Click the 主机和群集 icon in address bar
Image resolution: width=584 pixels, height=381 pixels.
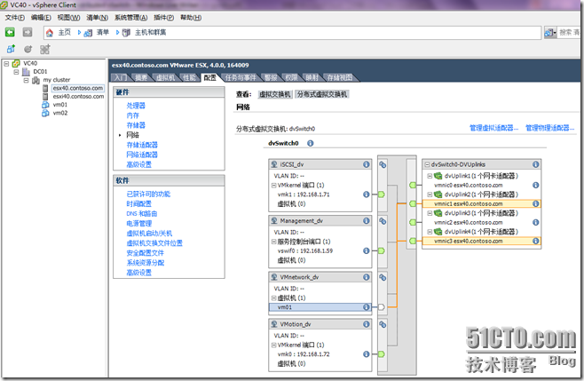pyautogui.click(x=126, y=33)
